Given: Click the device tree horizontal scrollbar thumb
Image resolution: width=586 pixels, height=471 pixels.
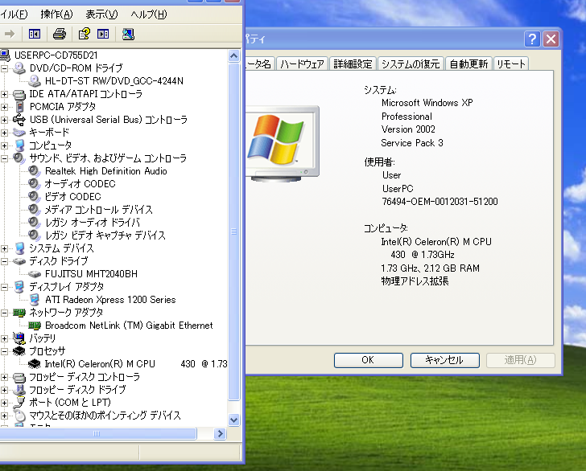Looking at the screenshot, I should (97, 434).
